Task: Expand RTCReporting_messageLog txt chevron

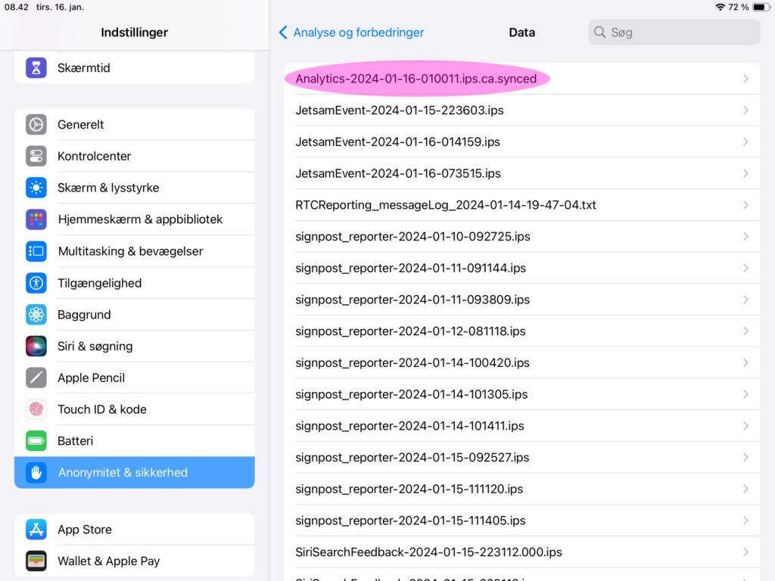Action: [x=745, y=205]
